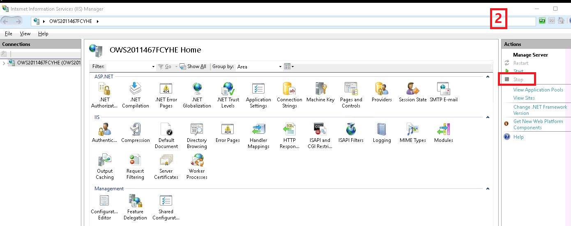The height and width of the screenshot is (226, 571).
Task: Open the File menu
Action: [8, 34]
